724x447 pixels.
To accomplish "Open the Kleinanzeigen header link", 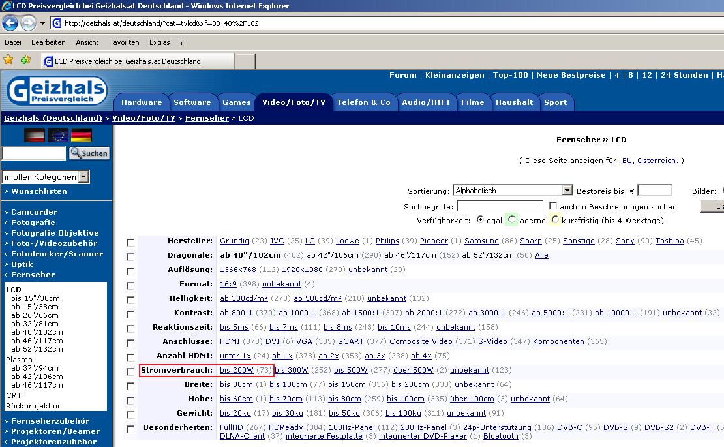I will point(455,75).
